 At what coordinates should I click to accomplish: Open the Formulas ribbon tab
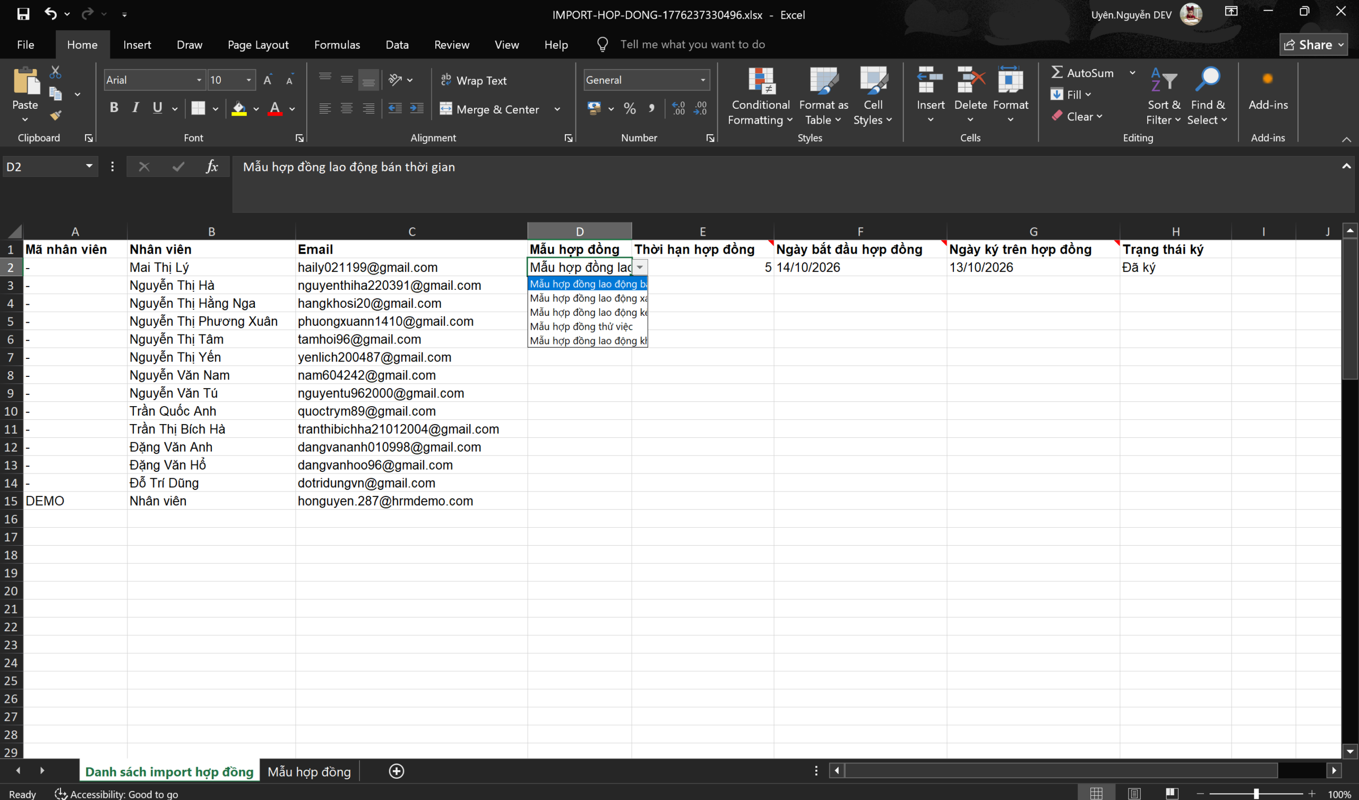click(x=337, y=45)
